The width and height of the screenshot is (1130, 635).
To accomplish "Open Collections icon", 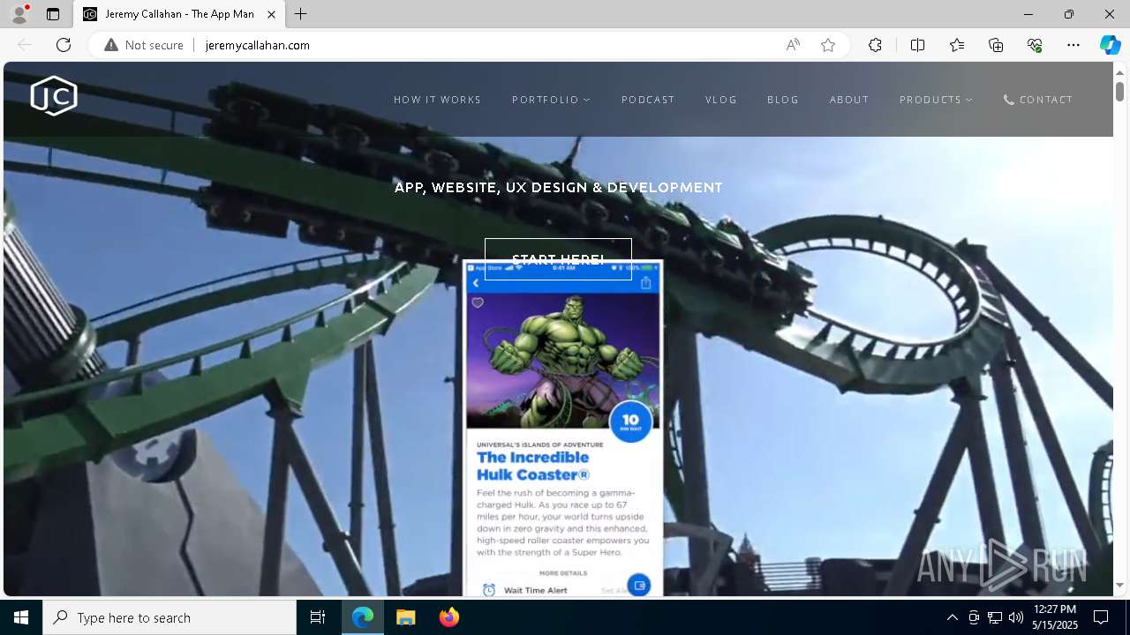I will click(x=996, y=45).
